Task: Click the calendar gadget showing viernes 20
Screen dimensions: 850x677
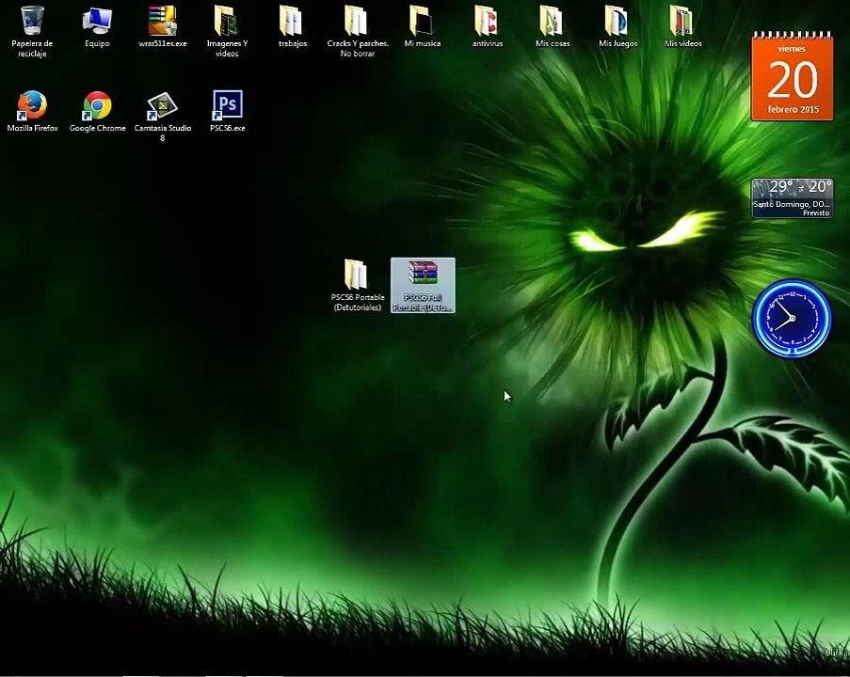Action: 792,76
